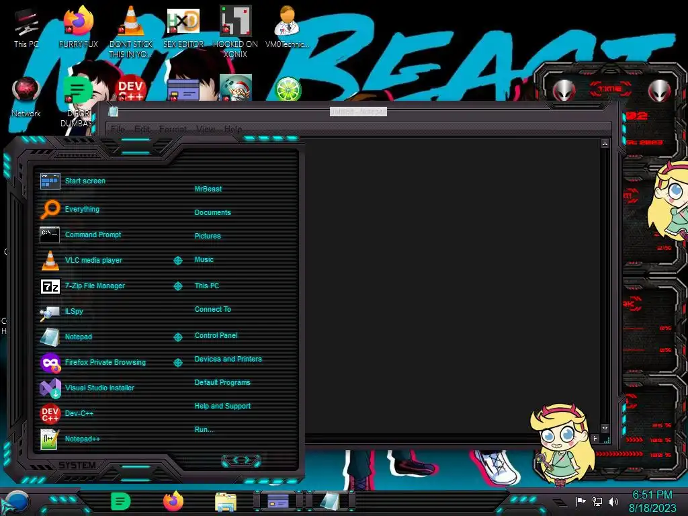Open SEX EDITOR HxD desktop shortcut
This screenshot has width=688, height=516.
[x=183, y=27]
